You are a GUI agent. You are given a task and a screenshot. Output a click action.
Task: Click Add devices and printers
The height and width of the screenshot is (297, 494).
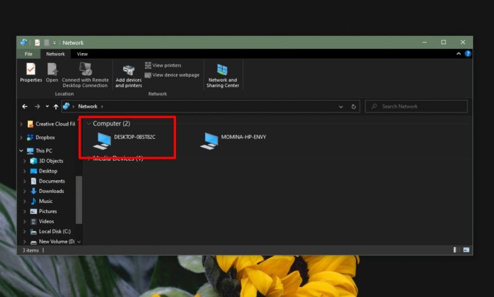129,76
